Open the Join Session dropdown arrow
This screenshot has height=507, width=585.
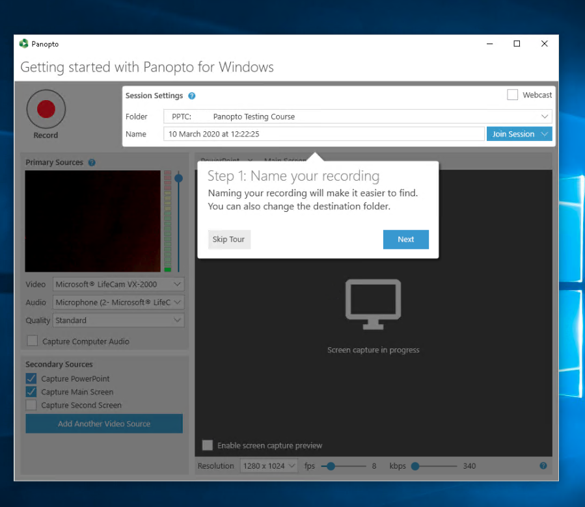[545, 134]
